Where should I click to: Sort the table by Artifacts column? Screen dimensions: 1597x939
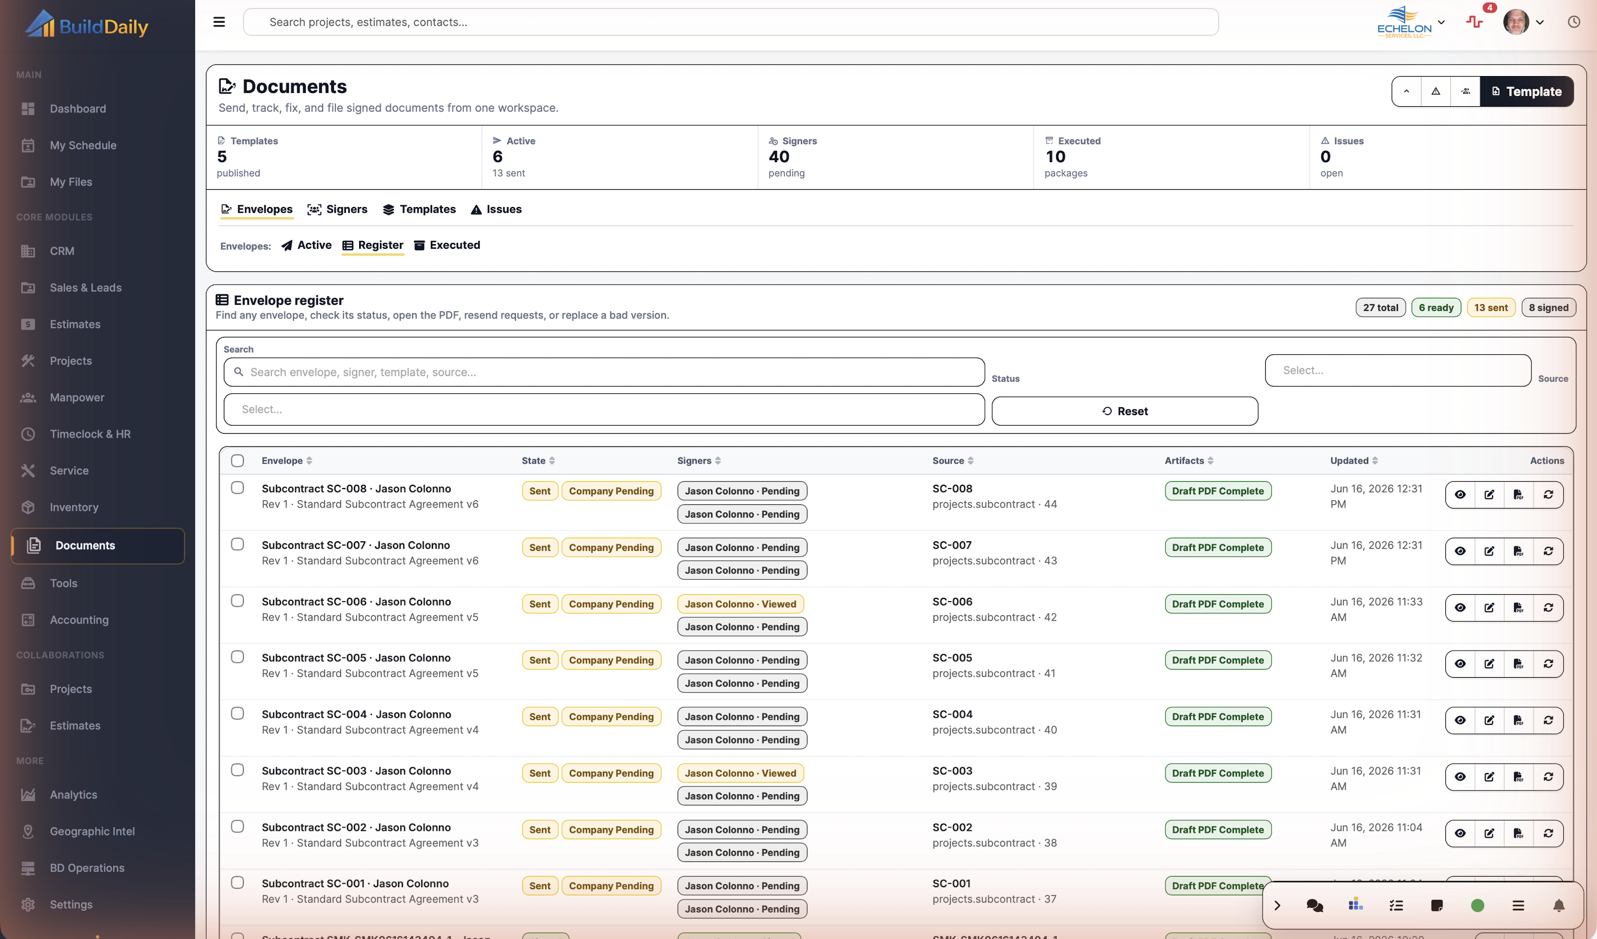1189,461
